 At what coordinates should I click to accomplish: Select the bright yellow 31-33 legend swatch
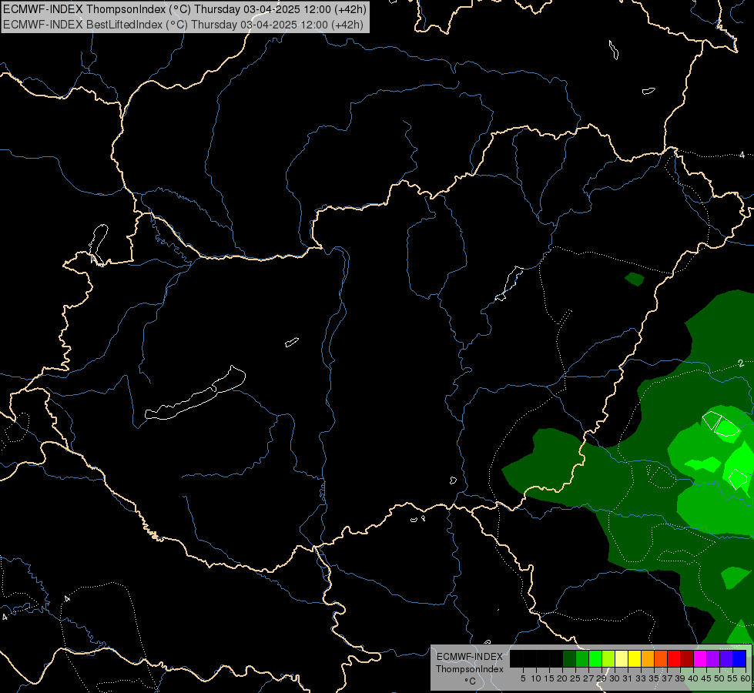tap(635, 658)
